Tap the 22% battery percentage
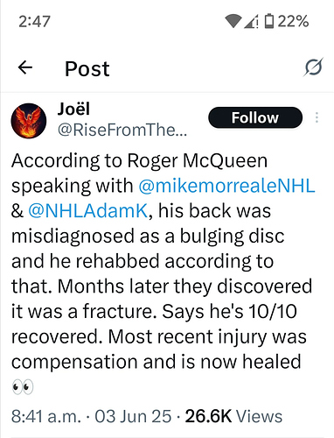The height and width of the screenshot is (438, 334). pyautogui.click(x=293, y=21)
